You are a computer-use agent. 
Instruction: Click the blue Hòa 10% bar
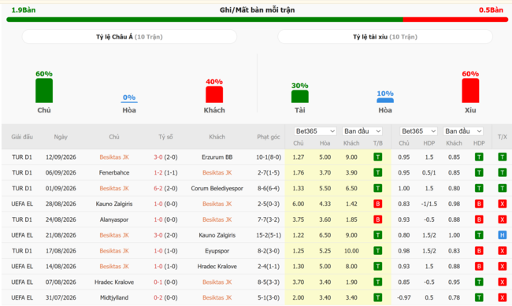click(x=385, y=101)
